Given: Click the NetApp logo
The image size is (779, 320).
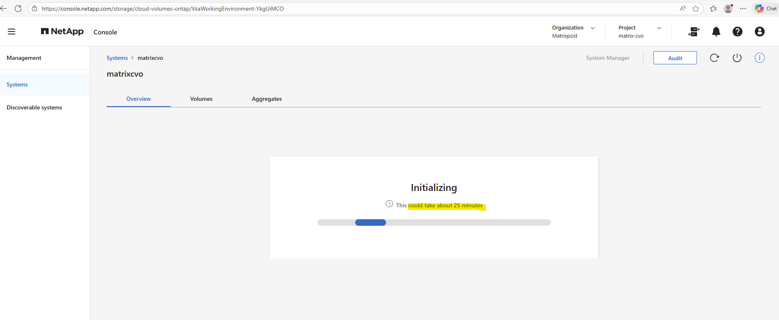Looking at the screenshot, I should (x=62, y=32).
